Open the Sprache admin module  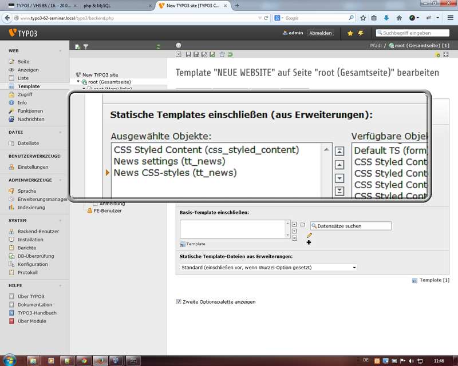point(26,191)
